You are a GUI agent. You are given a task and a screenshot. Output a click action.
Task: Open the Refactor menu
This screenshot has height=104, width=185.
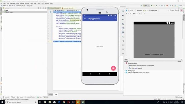pyautogui.click(x=27, y=3)
